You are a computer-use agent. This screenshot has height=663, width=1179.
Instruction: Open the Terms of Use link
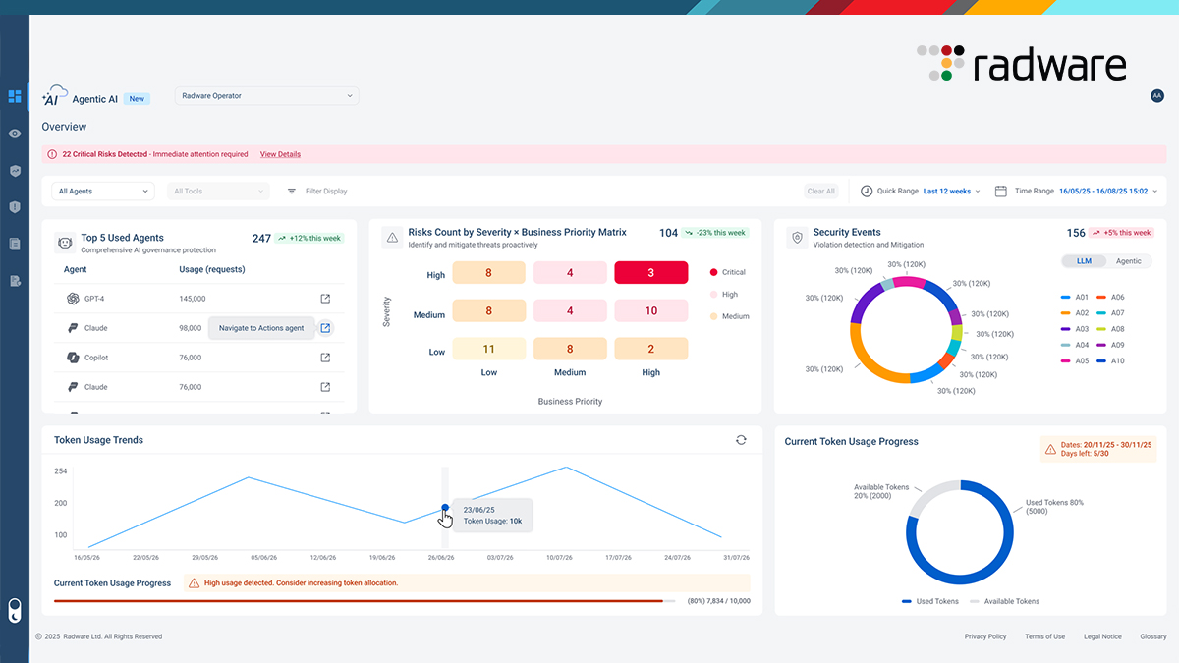pyautogui.click(x=1044, y=636)
